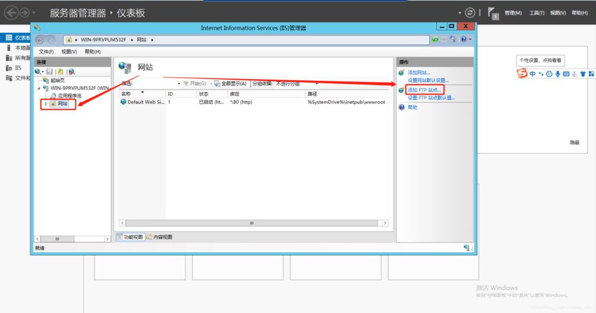The height and width of the screenshot is (313, 596).
Task: Click the IIS forward navigation arrow
Action: click(52, 40)
